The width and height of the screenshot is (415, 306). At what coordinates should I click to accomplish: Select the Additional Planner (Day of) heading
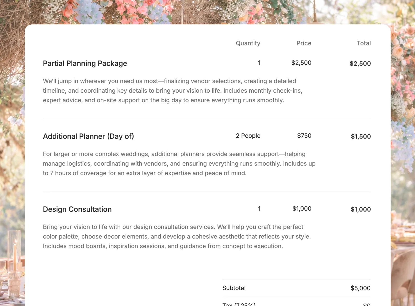tap(88, 137)
